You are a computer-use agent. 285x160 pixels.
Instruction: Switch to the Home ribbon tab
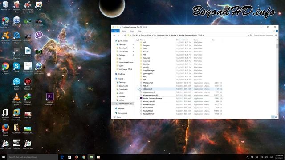(x=124, y=31)
